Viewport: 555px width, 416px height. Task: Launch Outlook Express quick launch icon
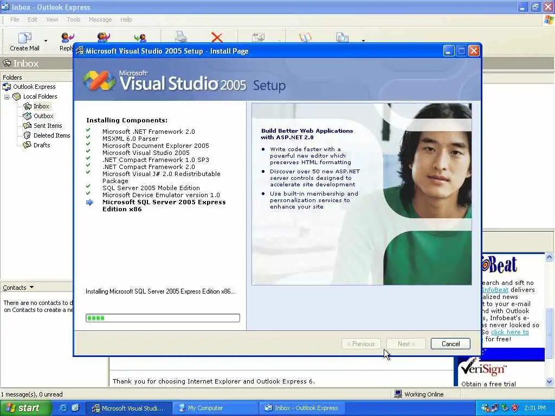coord(75,408)
